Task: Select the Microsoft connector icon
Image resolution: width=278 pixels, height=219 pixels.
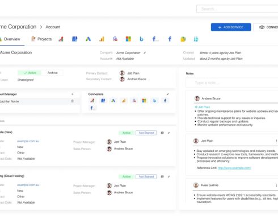Action: click(144, 101)
